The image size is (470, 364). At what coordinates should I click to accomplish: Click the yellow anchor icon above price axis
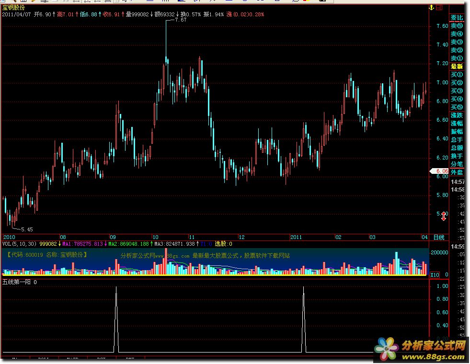(431, 8)
